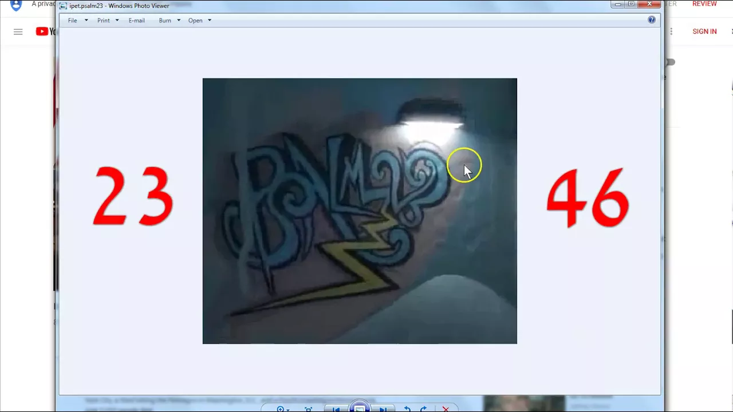Open the File menu in Photo Viewer
733x412 pixels.
pos(72,21)
